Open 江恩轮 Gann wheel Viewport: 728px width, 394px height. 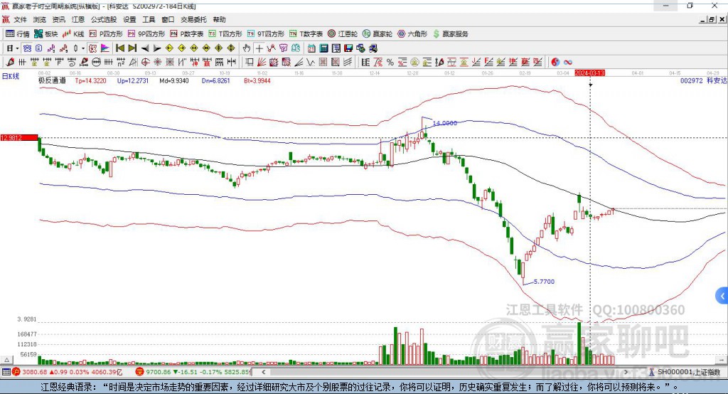click(343, 34)
